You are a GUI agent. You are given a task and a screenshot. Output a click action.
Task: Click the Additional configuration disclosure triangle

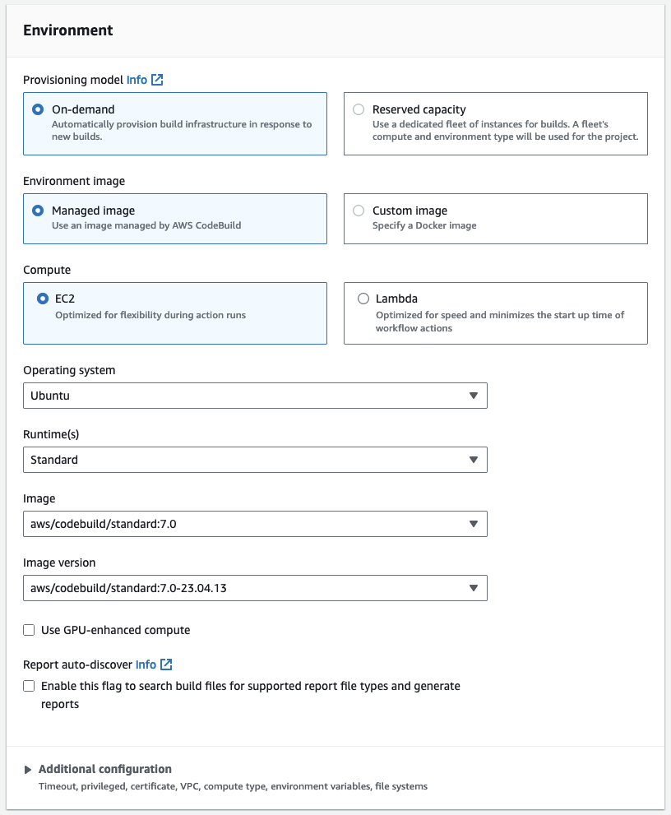pos(29,770)
